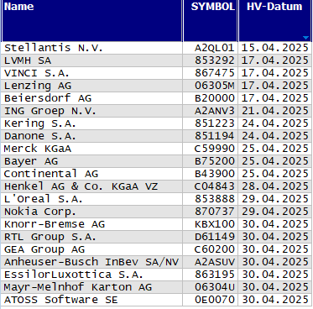
Task: Choose Anheuser-Busch InBev SA/NV row
Action: coord(156,262)
